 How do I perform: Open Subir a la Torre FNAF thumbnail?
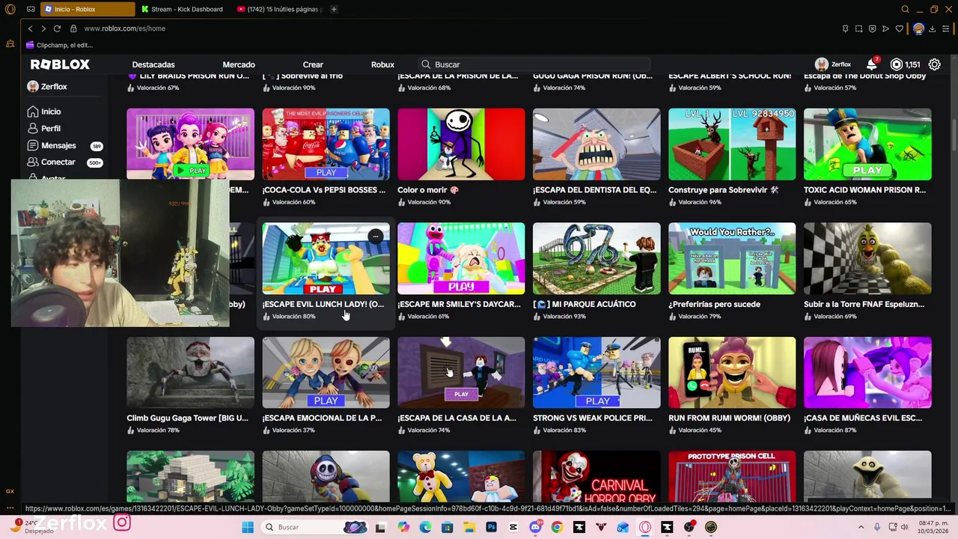pyautogui.click(x=867, y=258)
